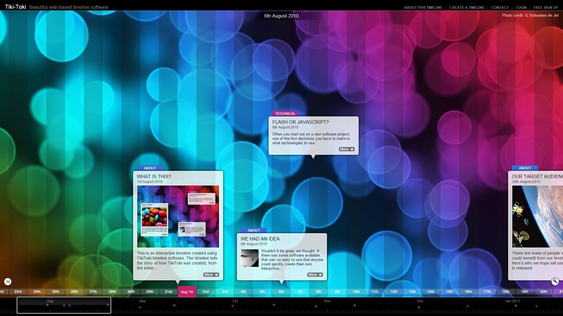
Task: Click the pink event dot under Oct in overview
Action: pyautogui.click(x=233, y=306)
